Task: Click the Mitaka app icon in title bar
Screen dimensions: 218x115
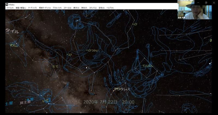Action: click(x=7, y=4)
